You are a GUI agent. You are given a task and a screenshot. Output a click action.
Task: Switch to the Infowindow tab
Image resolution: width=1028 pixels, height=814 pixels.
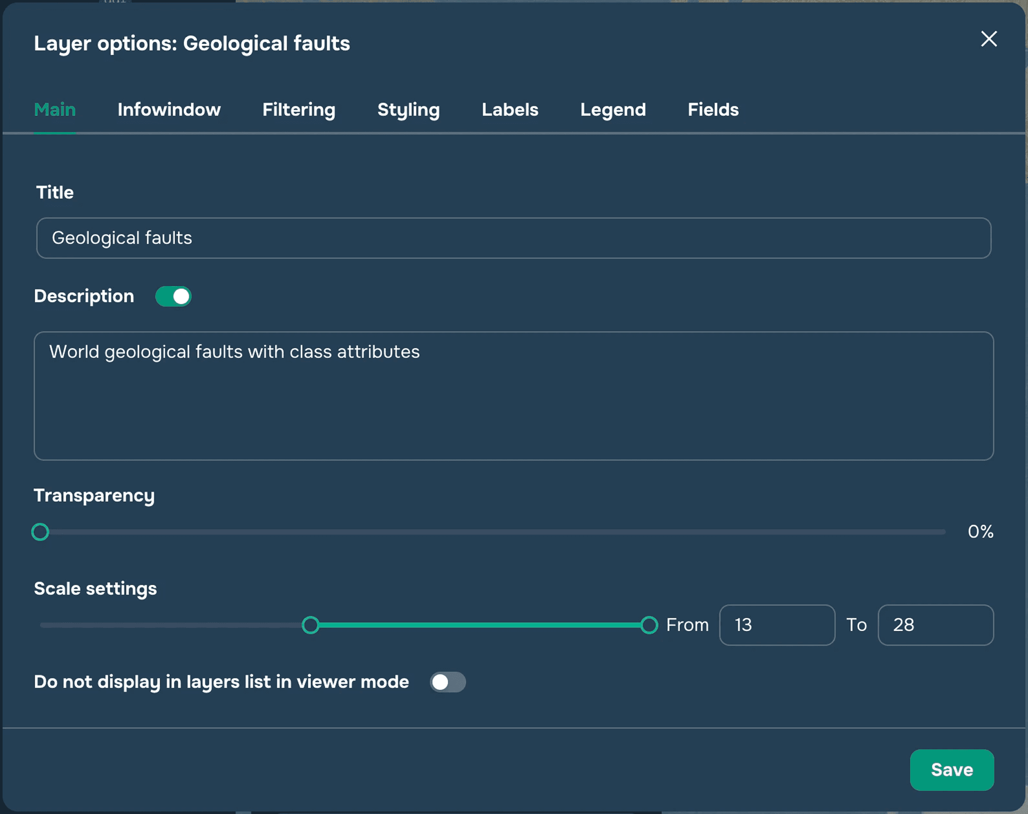(x=169, y=109)
